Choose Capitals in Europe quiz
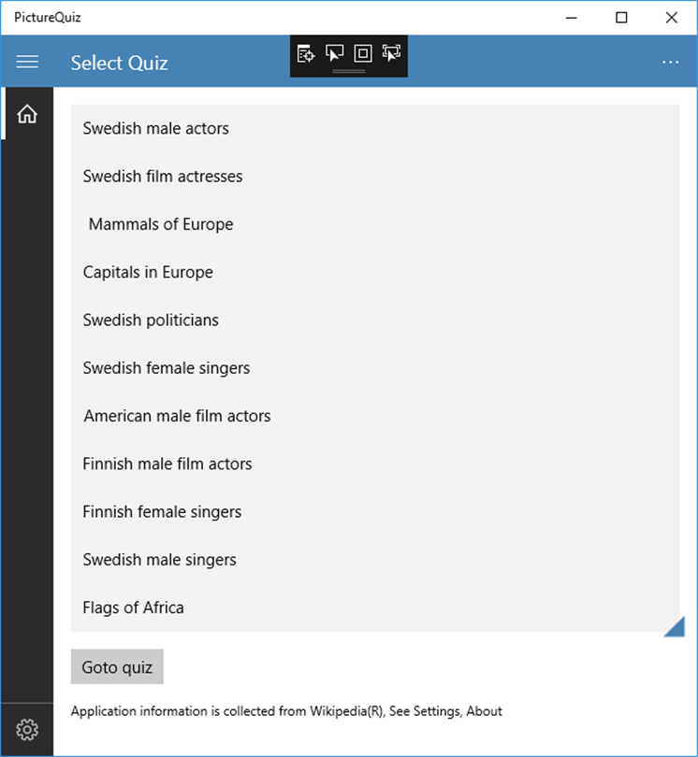 coord(148,272)
